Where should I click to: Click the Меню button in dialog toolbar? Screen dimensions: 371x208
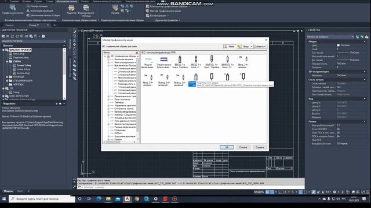pos(230,46)
